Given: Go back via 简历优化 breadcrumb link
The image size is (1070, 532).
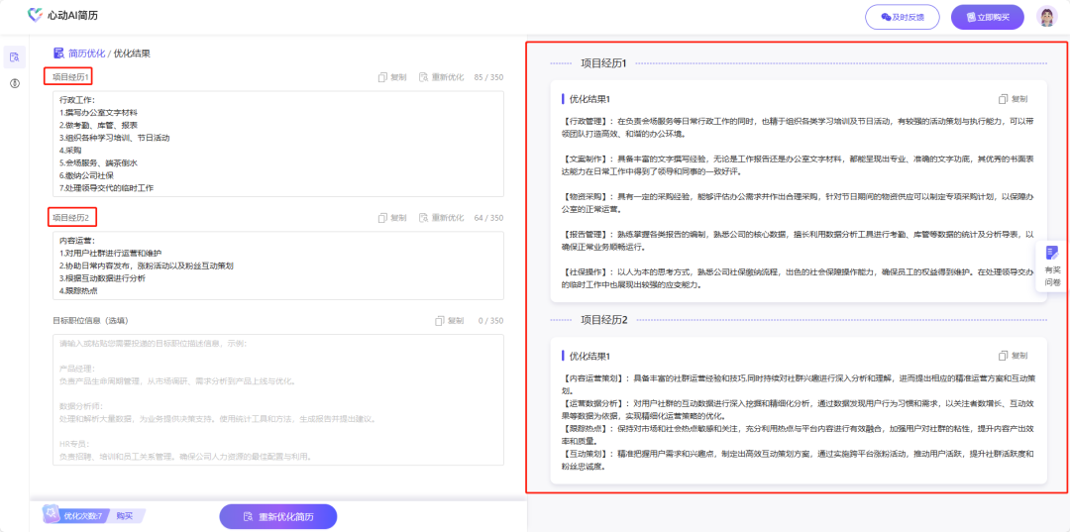Looking at the screenshot, I should (85, 53).
